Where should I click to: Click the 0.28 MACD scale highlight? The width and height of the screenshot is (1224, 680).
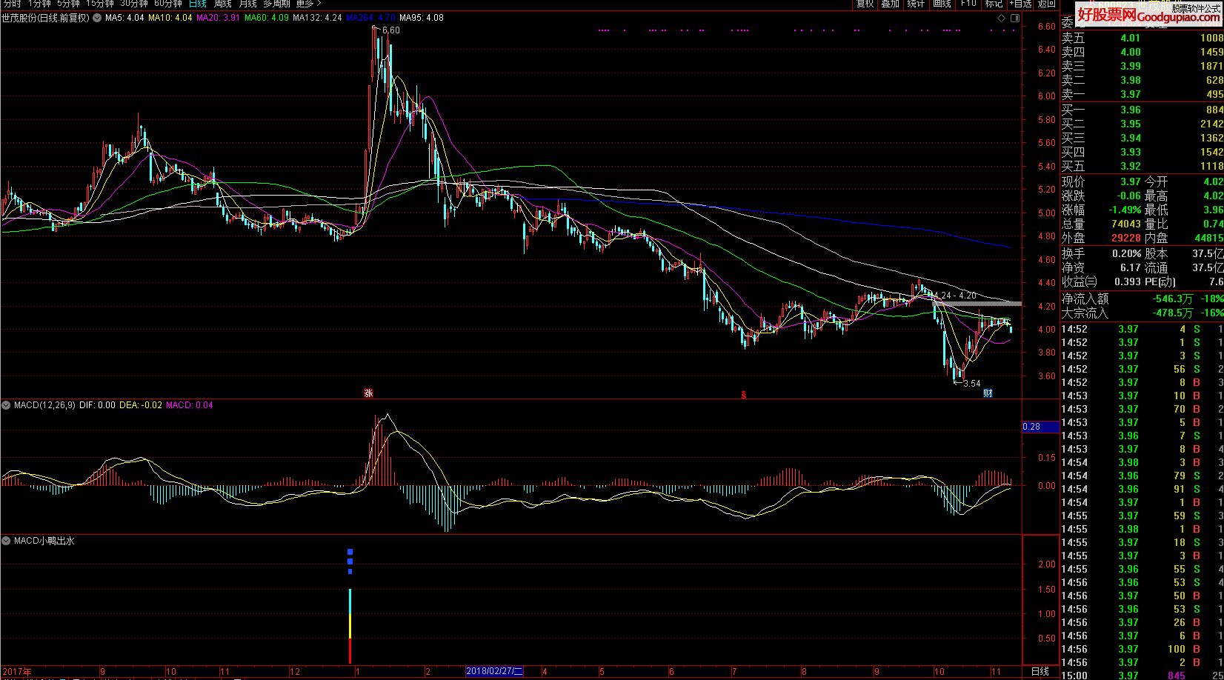[1040, 427]
